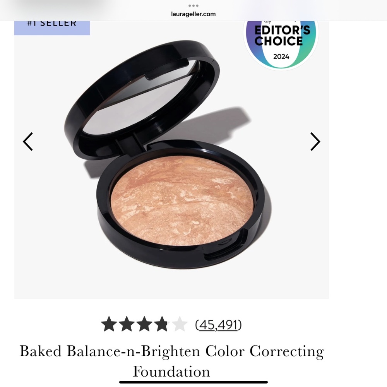
Task: Open the 45,491 reviews link
Action: click(x=218, y=325)
